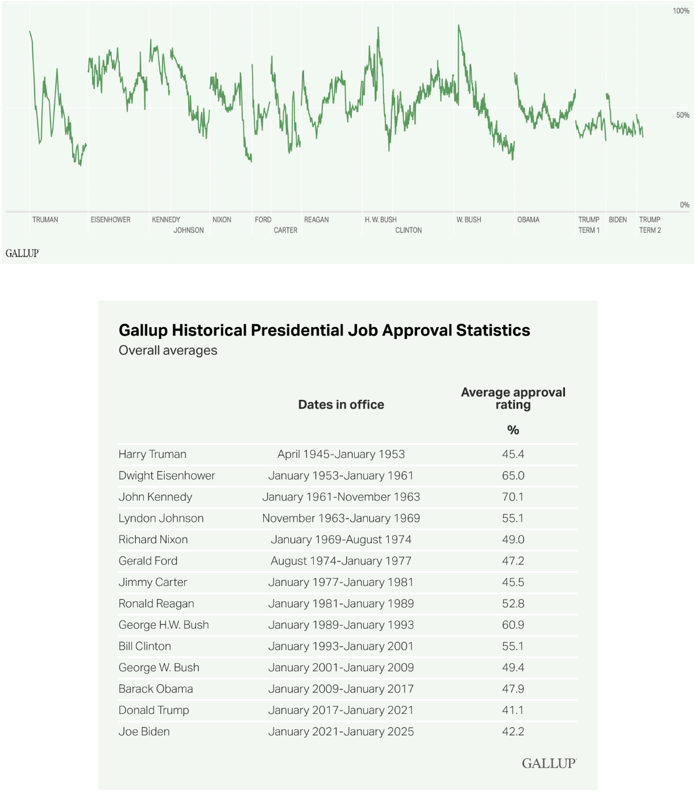Select the W. BUSH axis label
Image resolution: width=698 pixels, height=793 pixels.
click(468, 220)
